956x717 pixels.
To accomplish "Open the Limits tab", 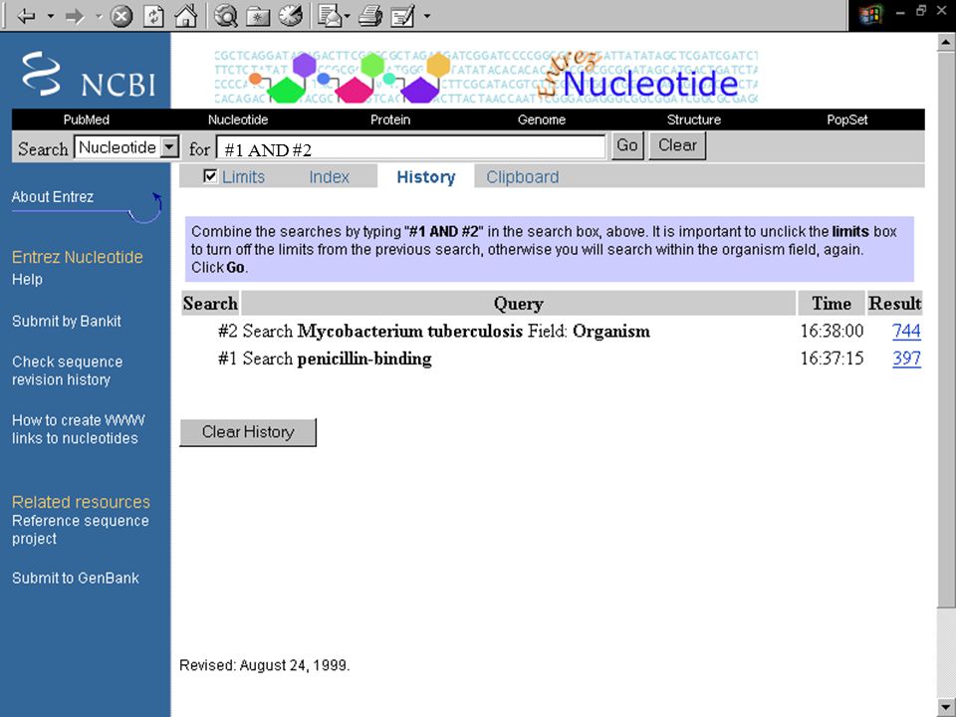I will (243, 177).
